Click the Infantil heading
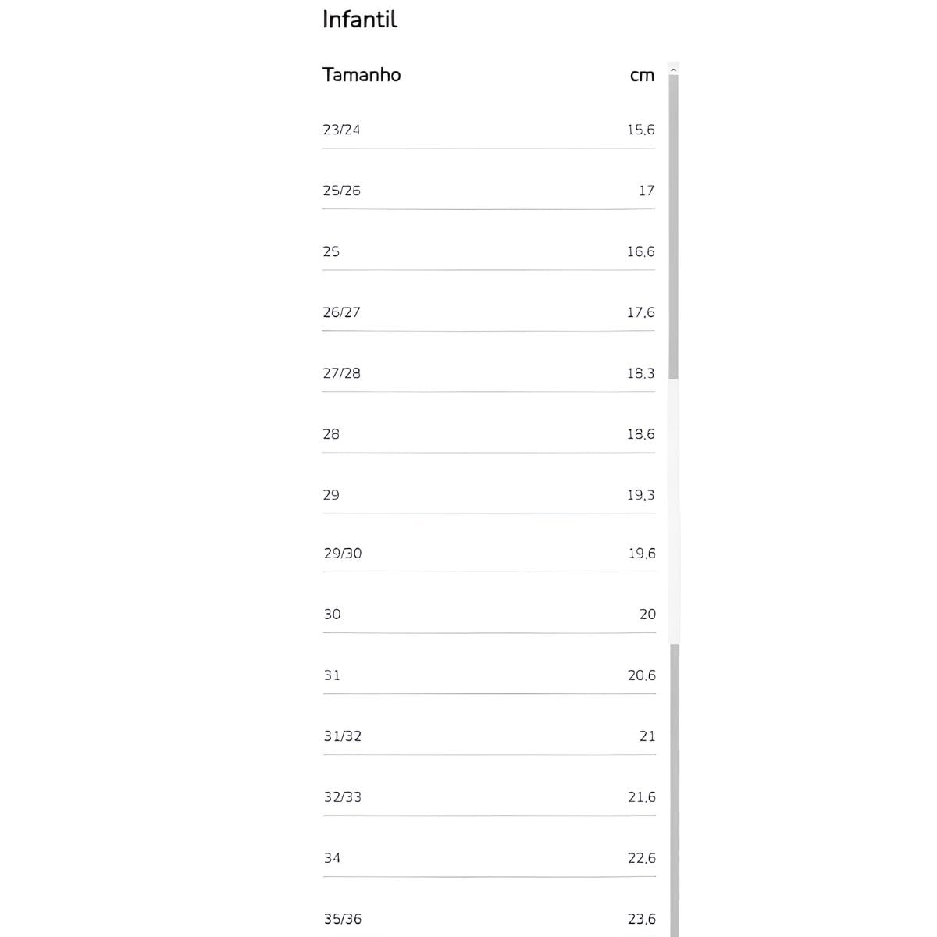The height and width of the screenshot is (937, 937). [x=359, y=20]
